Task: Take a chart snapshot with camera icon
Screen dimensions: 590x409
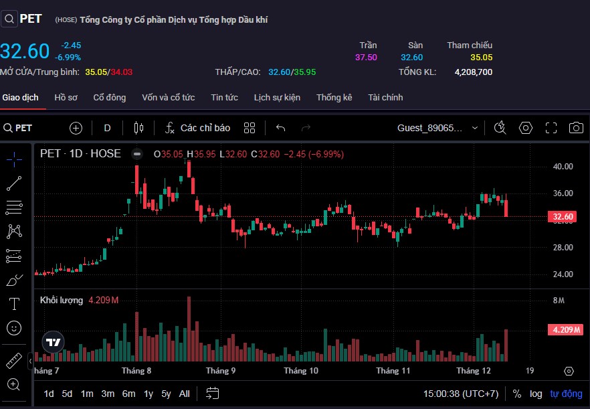Action: pos(575,128)
